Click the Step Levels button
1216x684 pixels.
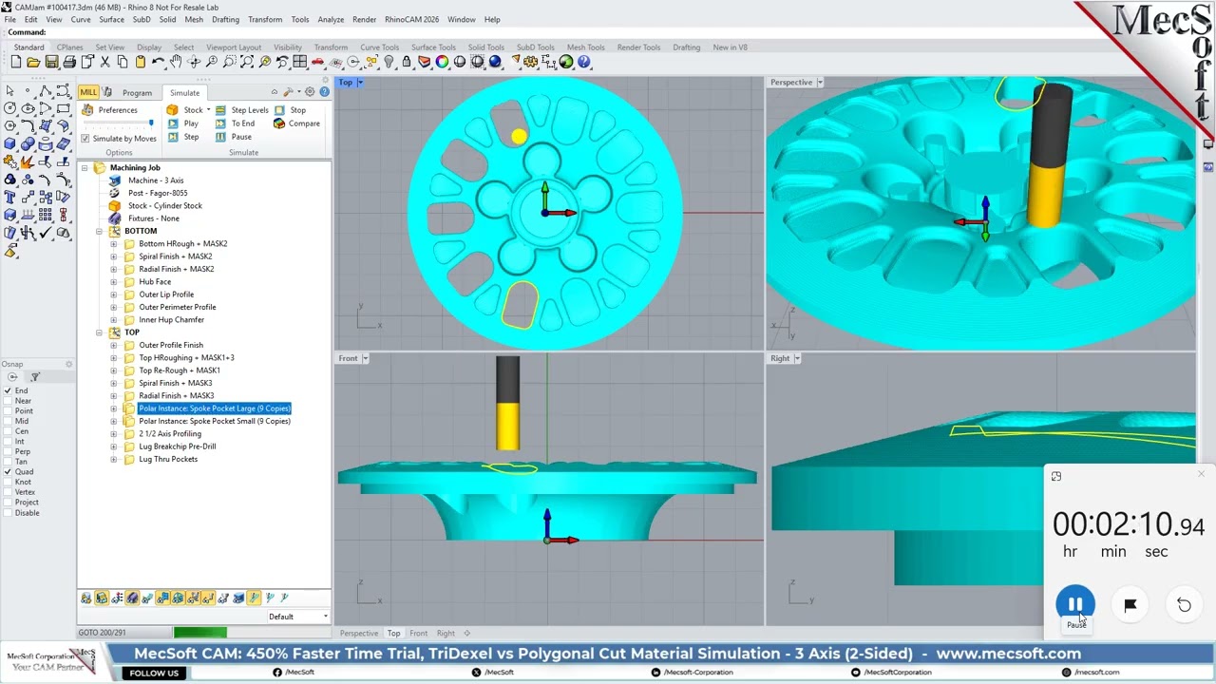click(x=242, y=110)
